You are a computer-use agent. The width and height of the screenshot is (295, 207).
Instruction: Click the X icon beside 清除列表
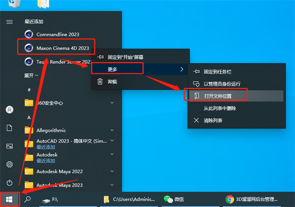[x=196, y=120]
